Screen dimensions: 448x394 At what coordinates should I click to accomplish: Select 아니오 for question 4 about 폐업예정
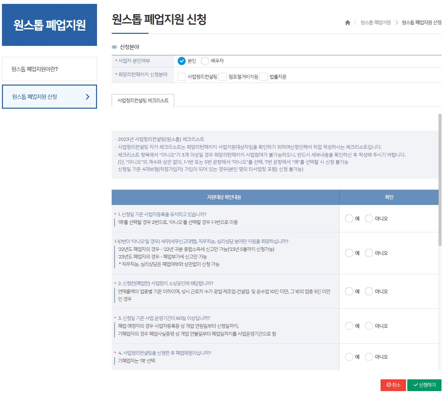click(x=369, y=357)
